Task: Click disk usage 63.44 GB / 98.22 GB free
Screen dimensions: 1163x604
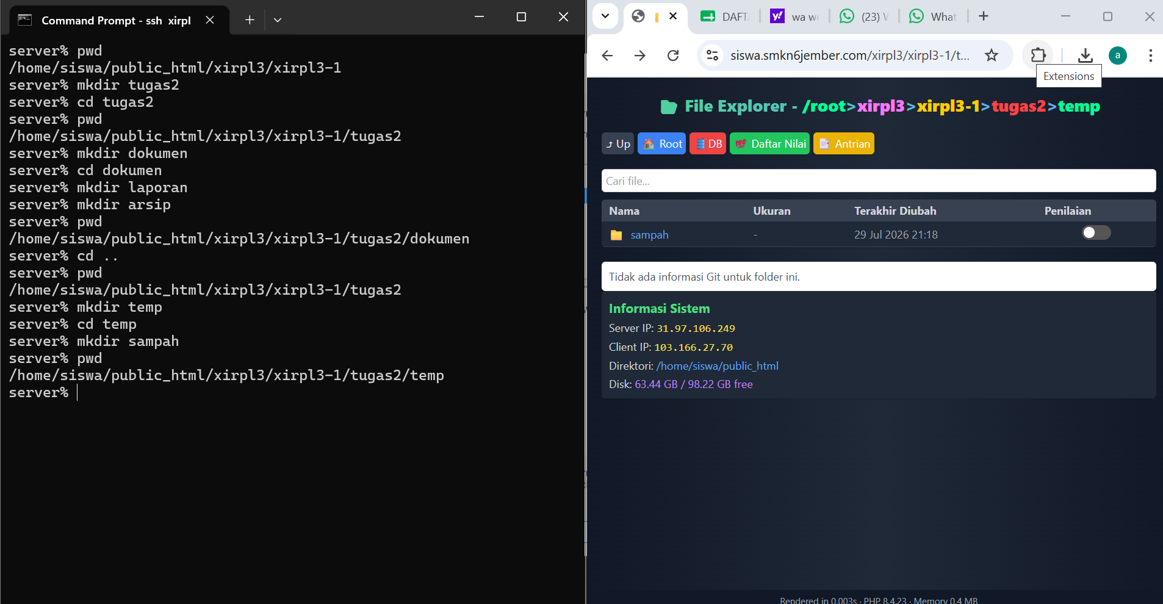Action: click(694, 384)
